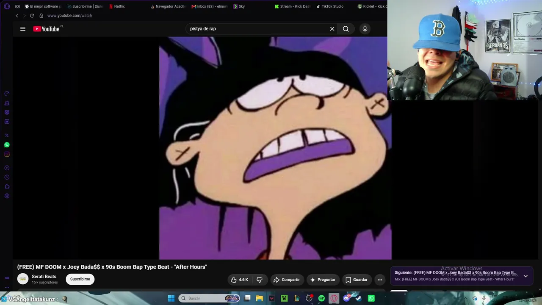The width and height of the screenshot is (542, 305).
Task: Click the taskbar microphone tray icon
Action: pos(484,299)
